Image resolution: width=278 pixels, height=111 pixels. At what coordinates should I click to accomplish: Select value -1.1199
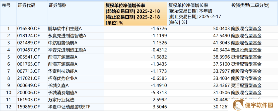click(159, 36)
